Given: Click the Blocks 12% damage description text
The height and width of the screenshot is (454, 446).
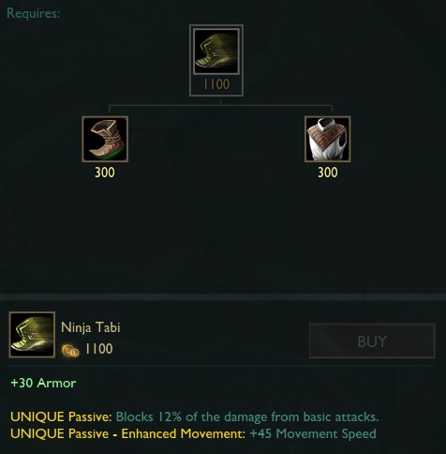Looking at the screenshot, I should tap(247, 416).
